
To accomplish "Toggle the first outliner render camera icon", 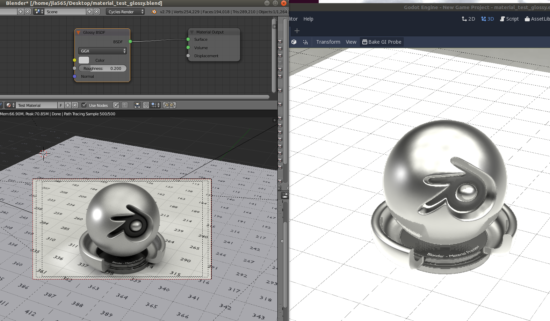I will click(x=280, y=41).
